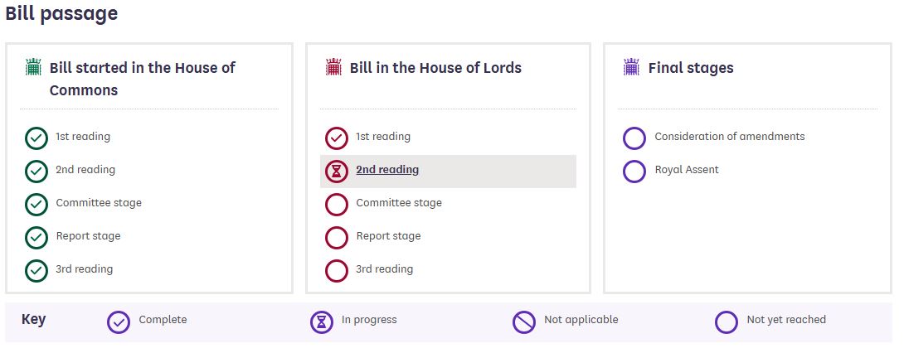This screenshot has height=353, width=904.
Task: Select the Consideration of amendments circle
Action: 634,138
